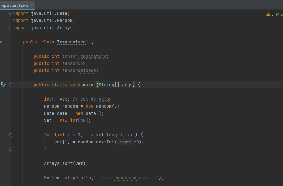The image size is (283, 186).
Task: Click the class name Temperatura1 in declaration
Action: (x=73, y=42)
